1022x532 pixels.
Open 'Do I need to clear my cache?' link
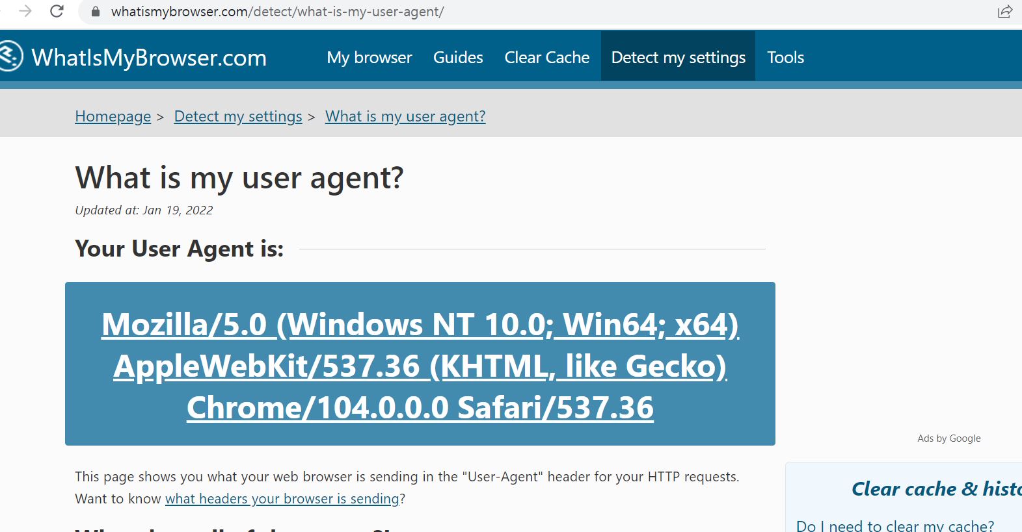tap(895, 526)
